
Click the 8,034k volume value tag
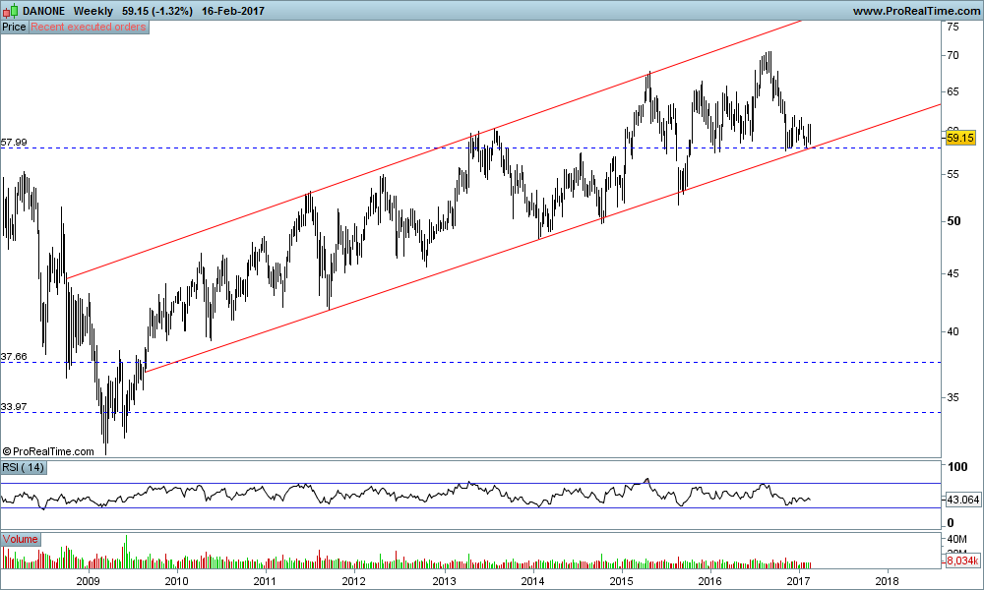[x=962, y=560]
